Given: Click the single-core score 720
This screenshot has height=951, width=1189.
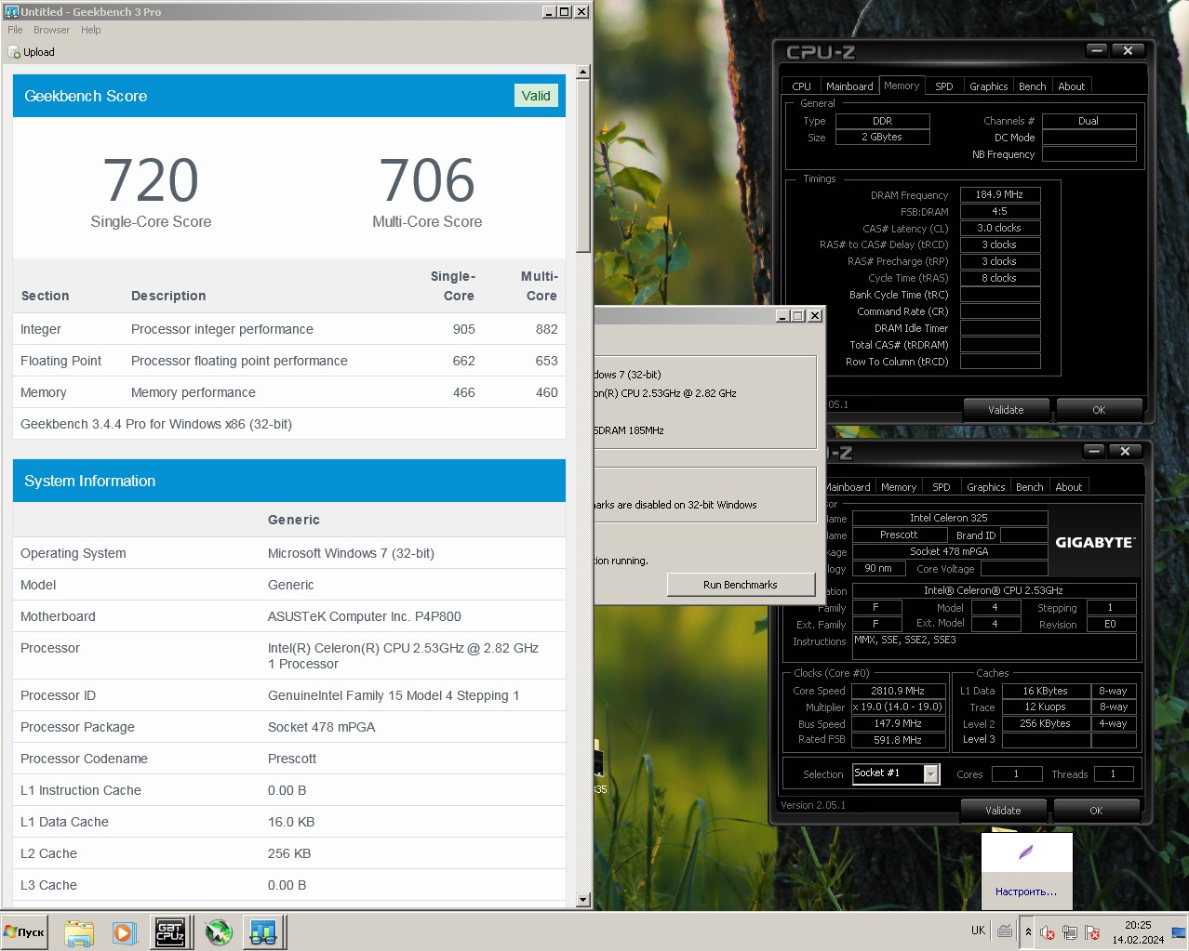Looking at the screenshot, I should pyautogui.click(x=151, y=179).
